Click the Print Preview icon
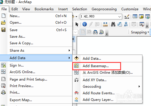151x106 pixels. click(x=3, y=86)
